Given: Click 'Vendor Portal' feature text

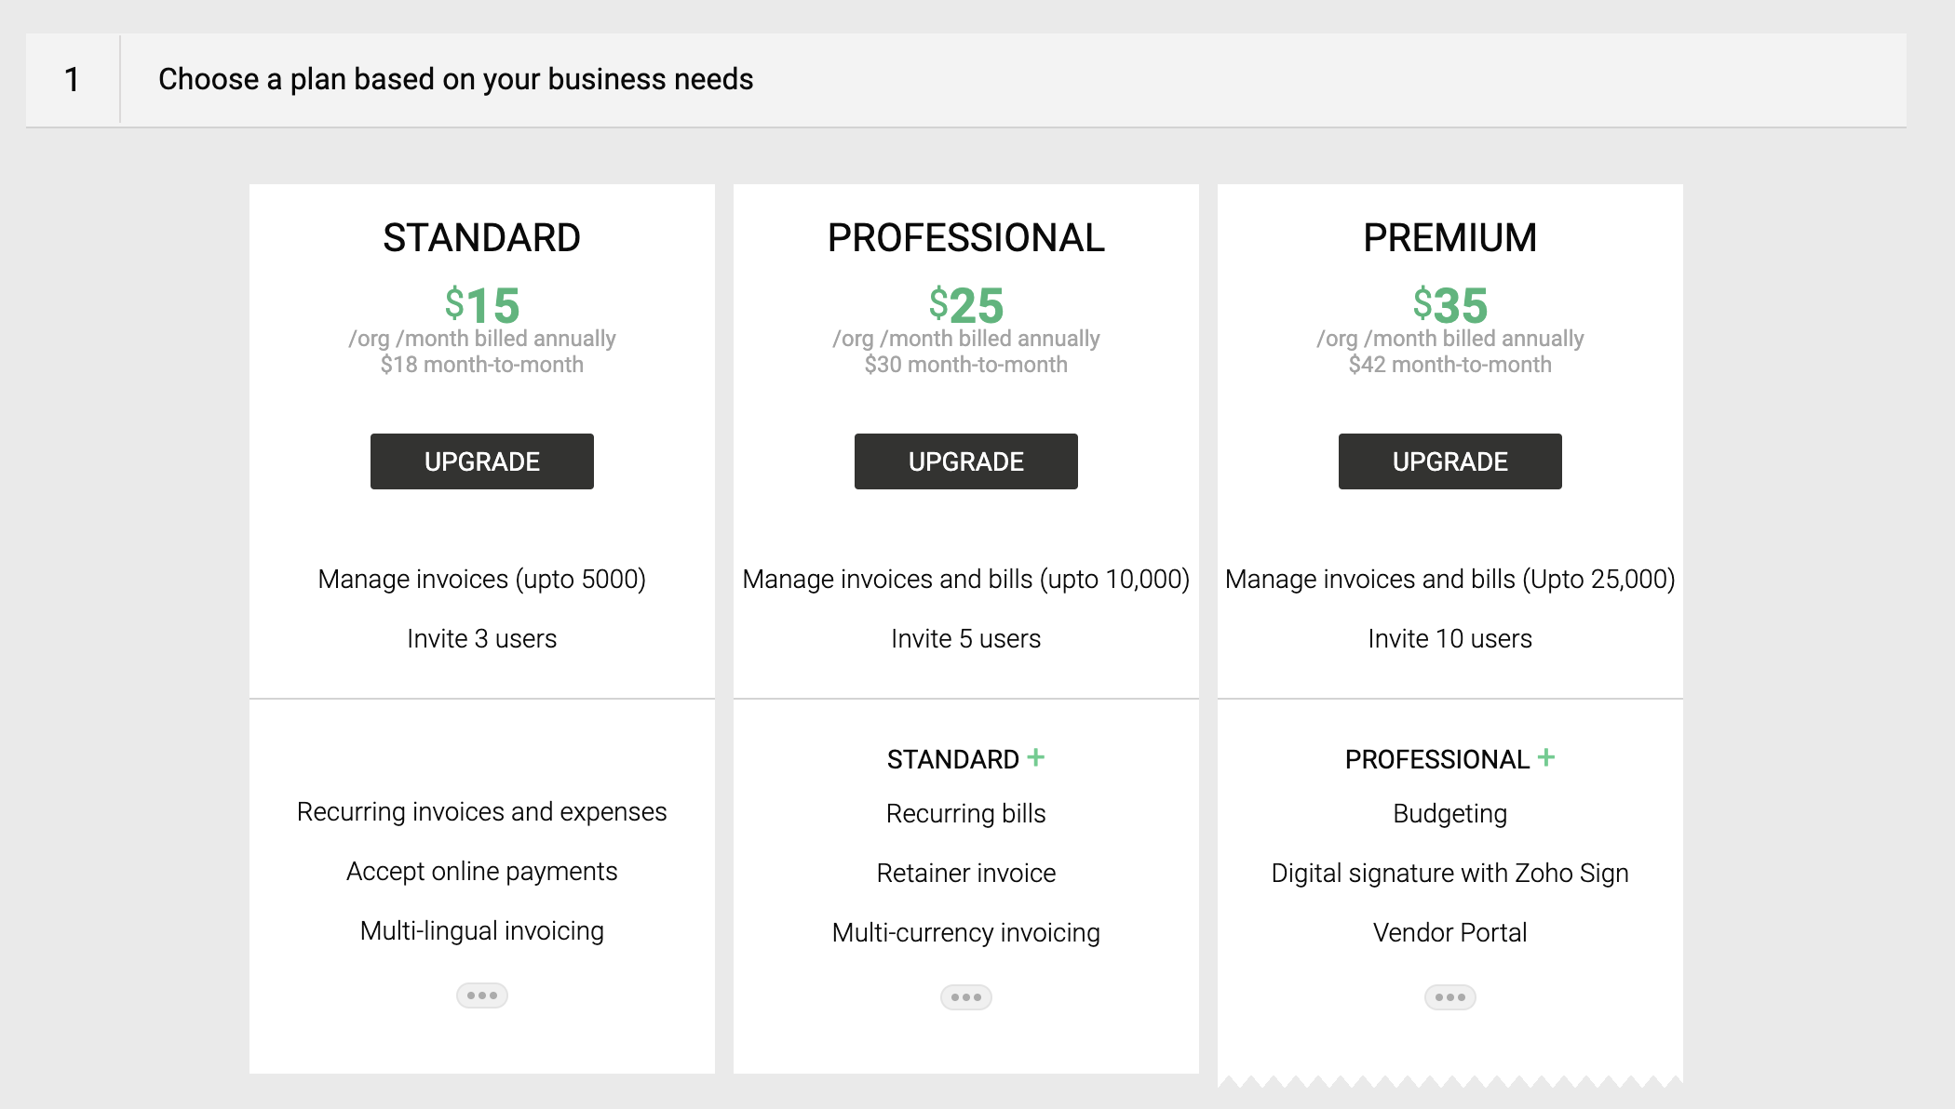Looking at the screenshot, I should pyautogui.click(x=1449, y=932).
